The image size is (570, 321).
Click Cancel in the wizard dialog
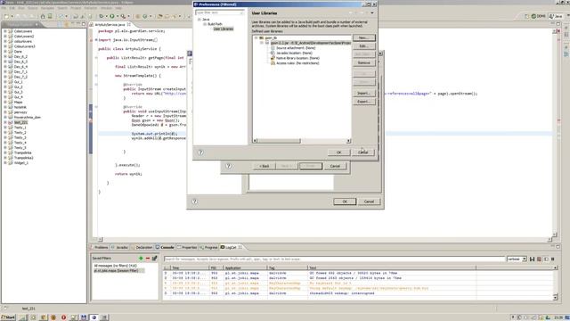coord(335,167)
